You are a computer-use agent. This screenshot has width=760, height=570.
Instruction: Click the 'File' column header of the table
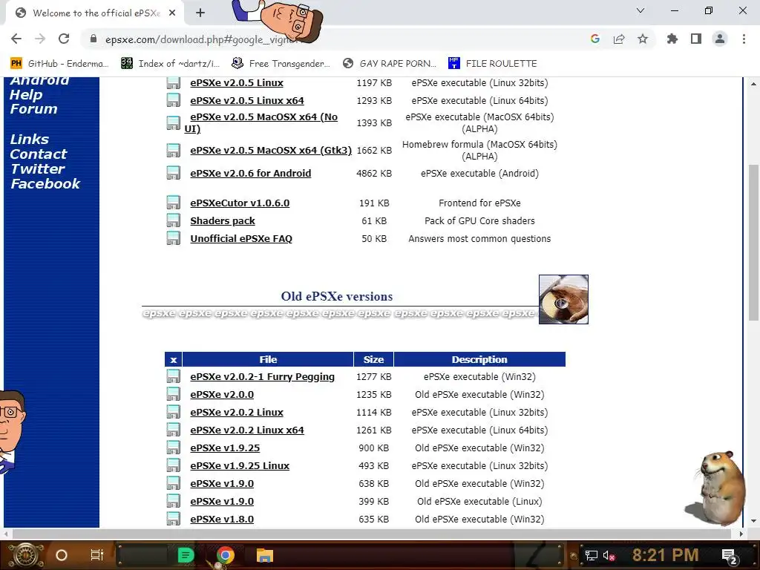pyautogui.click(x=268, y=359)
